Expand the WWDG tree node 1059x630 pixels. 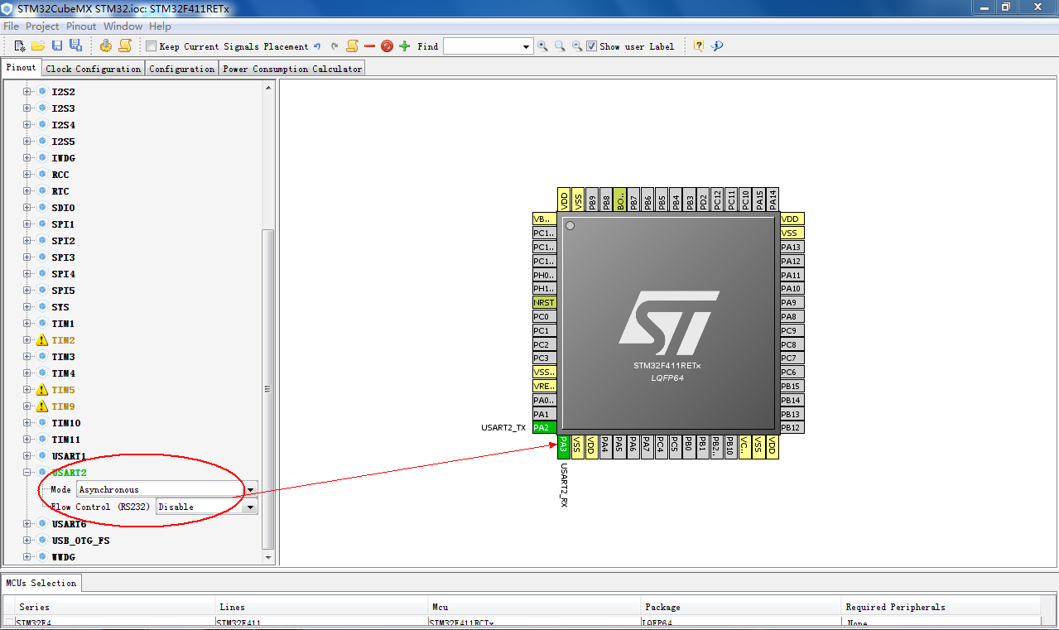(27, 557)
